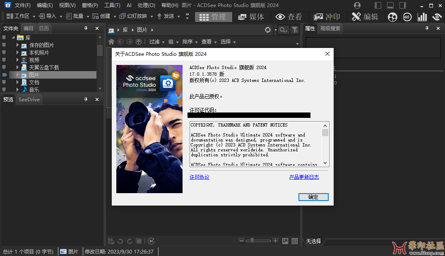The image size is (445, 256).
Task: Toggle Easy-Select mark beside 本机照片
Action: pyautogui.click(x=4, y=53)
